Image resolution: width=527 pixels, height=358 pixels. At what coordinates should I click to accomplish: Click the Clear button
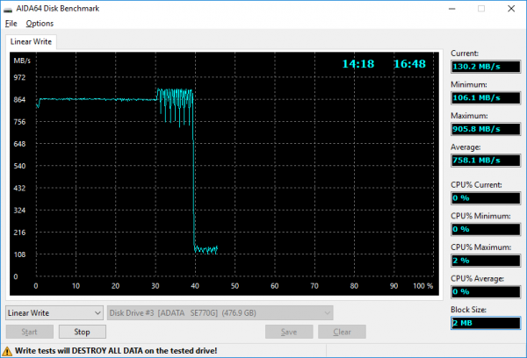point(342,332)
